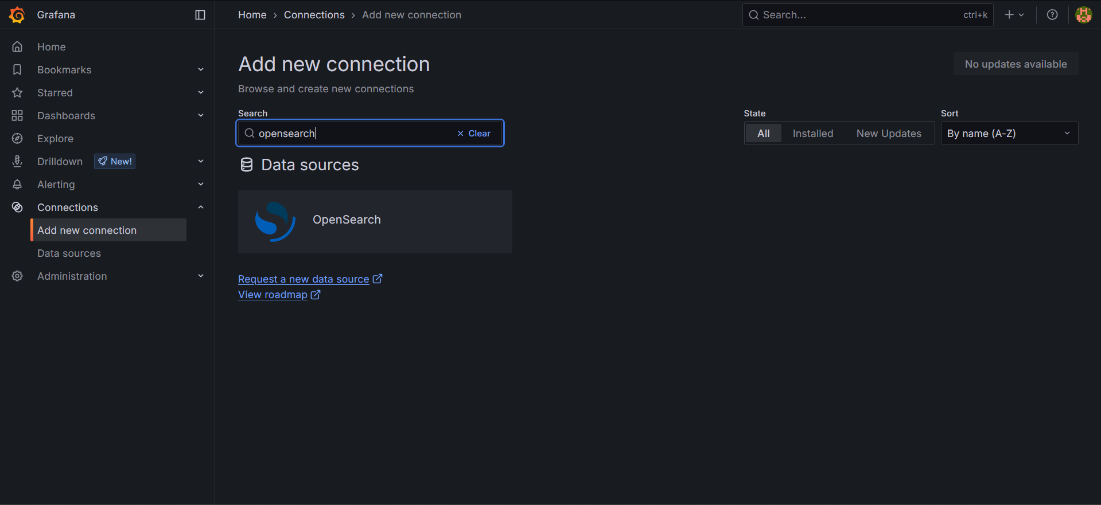Click the Drilldown icon in sidebar
The width and height of the screenshot is (1101, 505).
[x=17, y=162]
